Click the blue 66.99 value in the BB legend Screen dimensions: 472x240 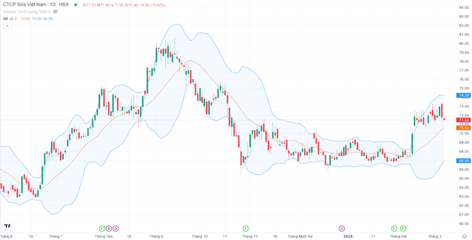pyautogui.click(x=48, y=18)
